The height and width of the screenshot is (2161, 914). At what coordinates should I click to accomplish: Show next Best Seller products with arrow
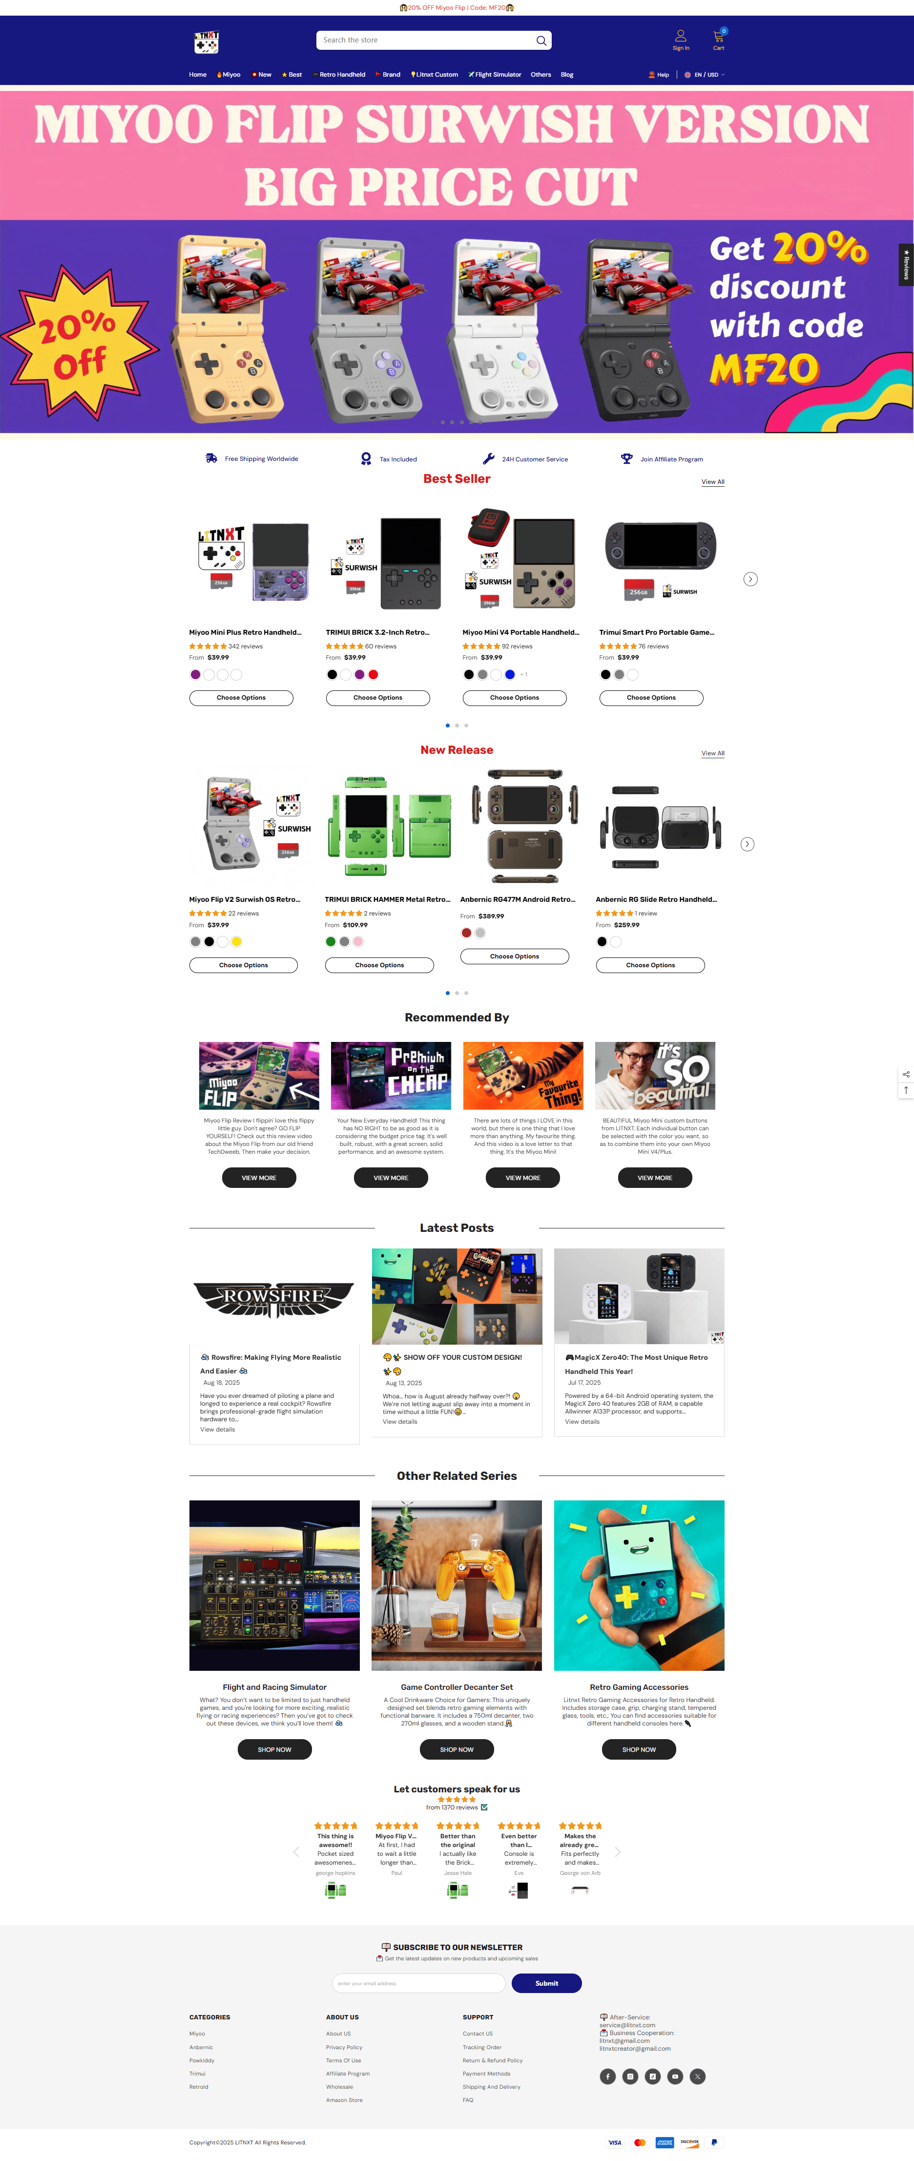click(750, 579)
